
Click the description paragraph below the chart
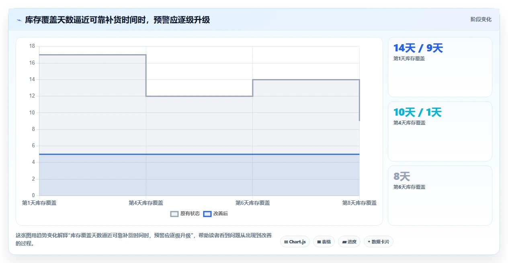pos(144,239)
